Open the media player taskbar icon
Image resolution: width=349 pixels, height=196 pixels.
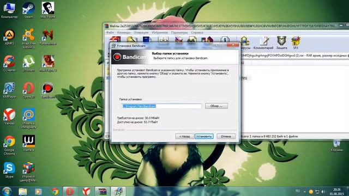coord(38,192)
